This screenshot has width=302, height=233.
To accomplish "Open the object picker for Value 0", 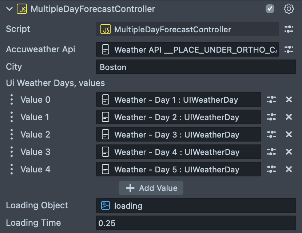I will 271,99.
